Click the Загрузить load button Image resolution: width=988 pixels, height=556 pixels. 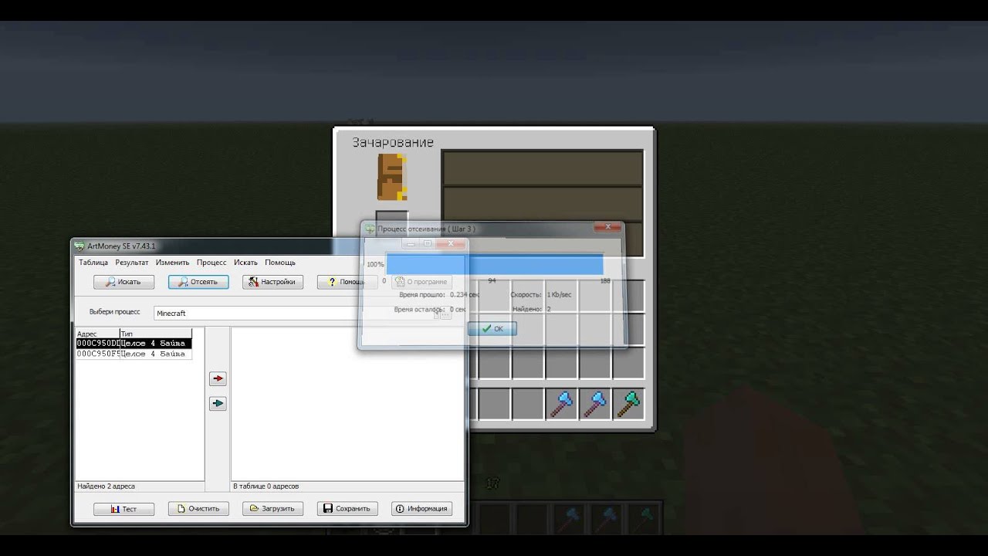(272, 509)
